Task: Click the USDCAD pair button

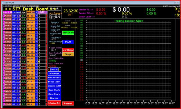Action: pos(8,98)
